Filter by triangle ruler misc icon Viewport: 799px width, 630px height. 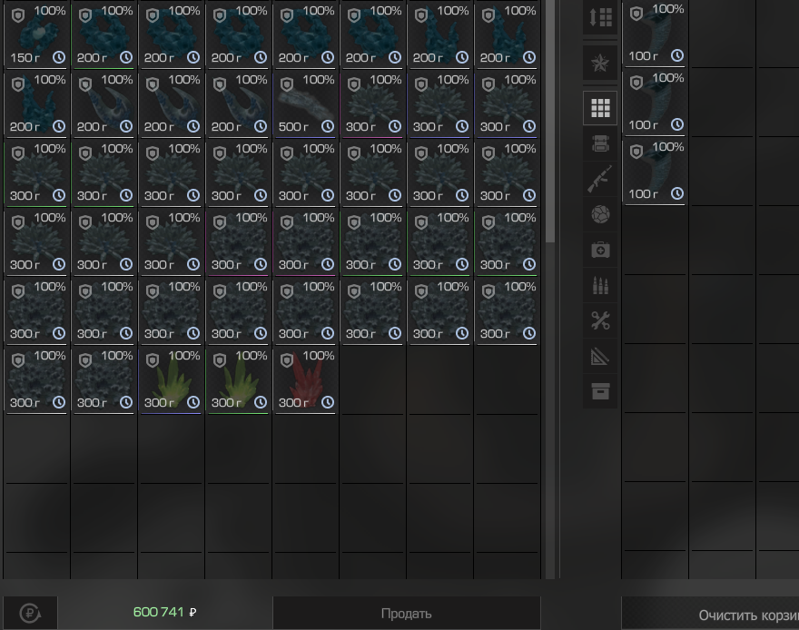(x=600, y=357)
